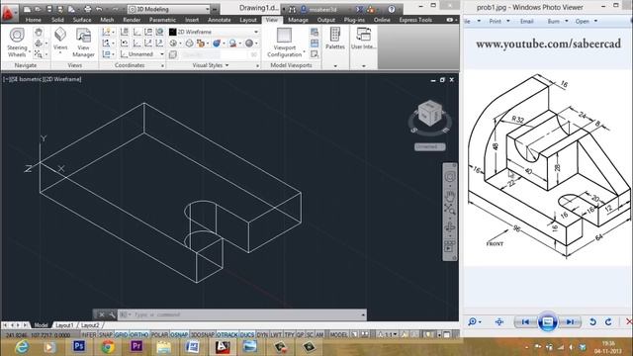The height and width of the screenshot is (356, 633).
Task: Switch to the Solid ribbon tab
Action: (x=57, y=20)
